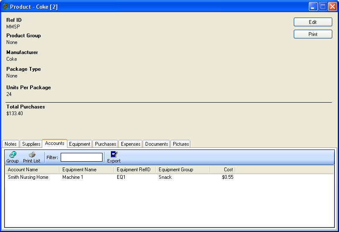Click the Snack equipment group cell
Viewport: 339px width, 232px height.
165,177
